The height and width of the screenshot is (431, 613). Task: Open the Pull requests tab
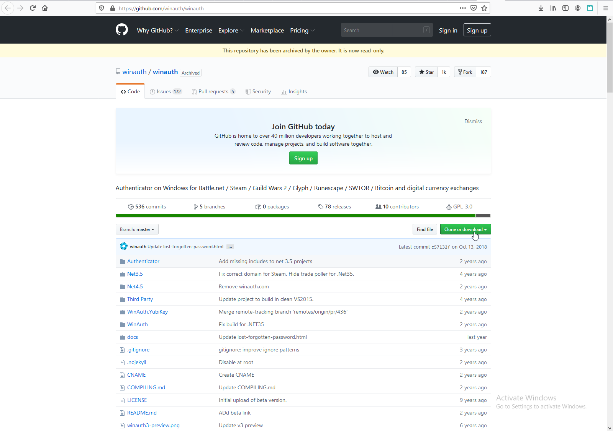[213, 91]
